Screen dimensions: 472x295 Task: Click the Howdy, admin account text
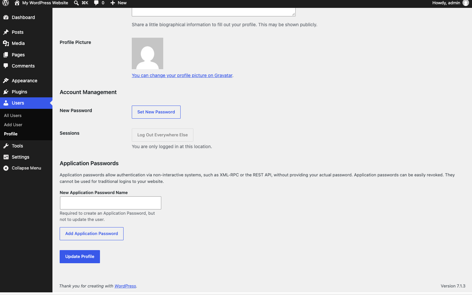446,3
